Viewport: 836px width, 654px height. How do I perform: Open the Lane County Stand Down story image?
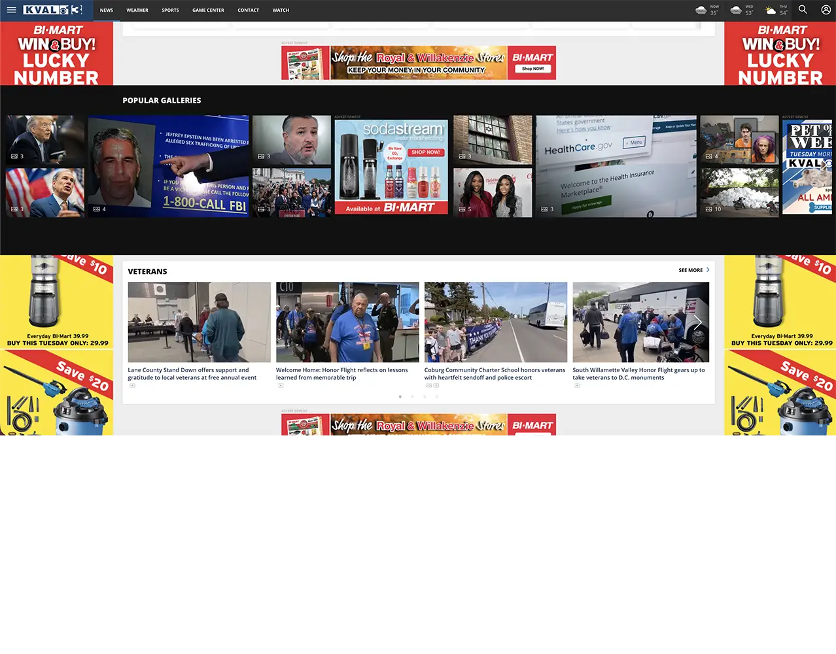coord(199,322)
